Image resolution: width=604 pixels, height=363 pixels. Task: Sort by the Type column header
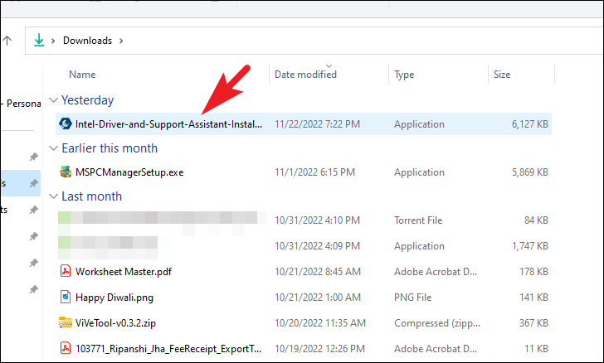[404, 75]
